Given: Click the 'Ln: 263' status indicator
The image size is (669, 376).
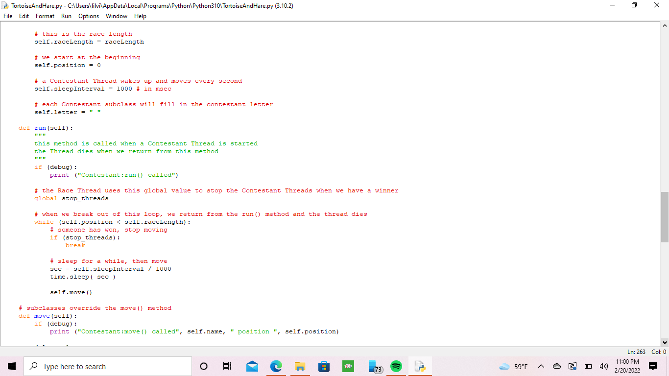Looking at the screenshot, I should tap(636, 352).
